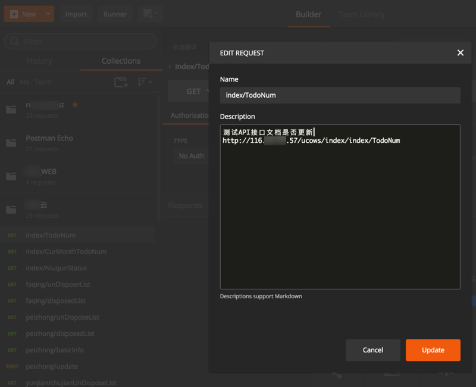Image resolution: width=476 pixels, height=387 pixels.
Task: Select the index/CurMonthTodoNum request
Action: (78, 251)
